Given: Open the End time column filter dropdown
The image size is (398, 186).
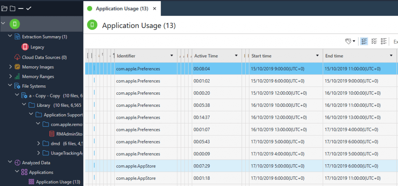Looking at the screenshot, I should [391, 56].
